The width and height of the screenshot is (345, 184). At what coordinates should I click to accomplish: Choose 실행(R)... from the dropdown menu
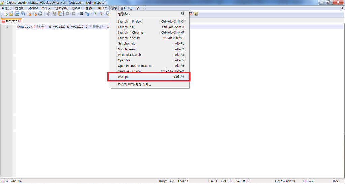pyautogui.click(x=149, y=14)
